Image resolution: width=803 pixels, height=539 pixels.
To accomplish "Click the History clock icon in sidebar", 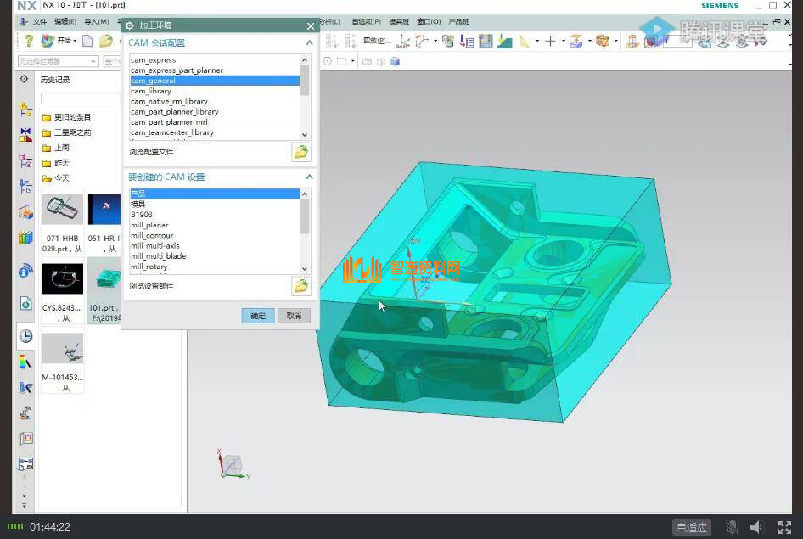I will pos(25,336).
